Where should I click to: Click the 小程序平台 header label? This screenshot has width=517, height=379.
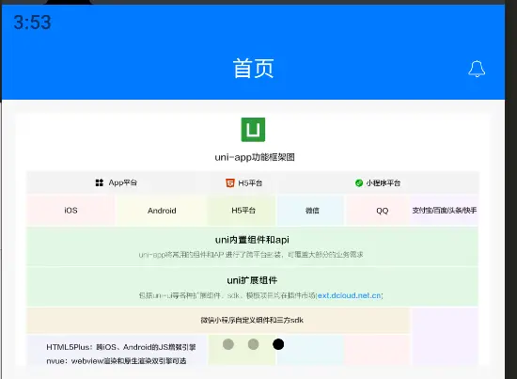(383, 183)
